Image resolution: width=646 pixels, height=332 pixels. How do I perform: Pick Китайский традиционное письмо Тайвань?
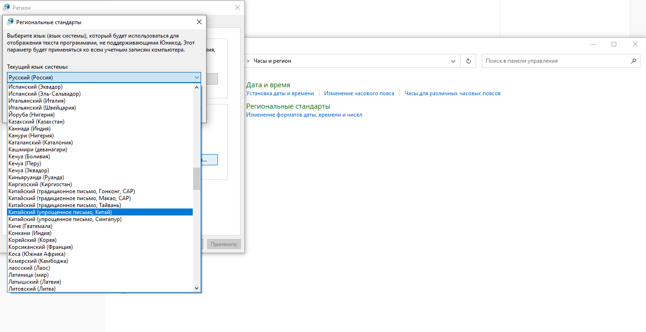coord(100,205)
